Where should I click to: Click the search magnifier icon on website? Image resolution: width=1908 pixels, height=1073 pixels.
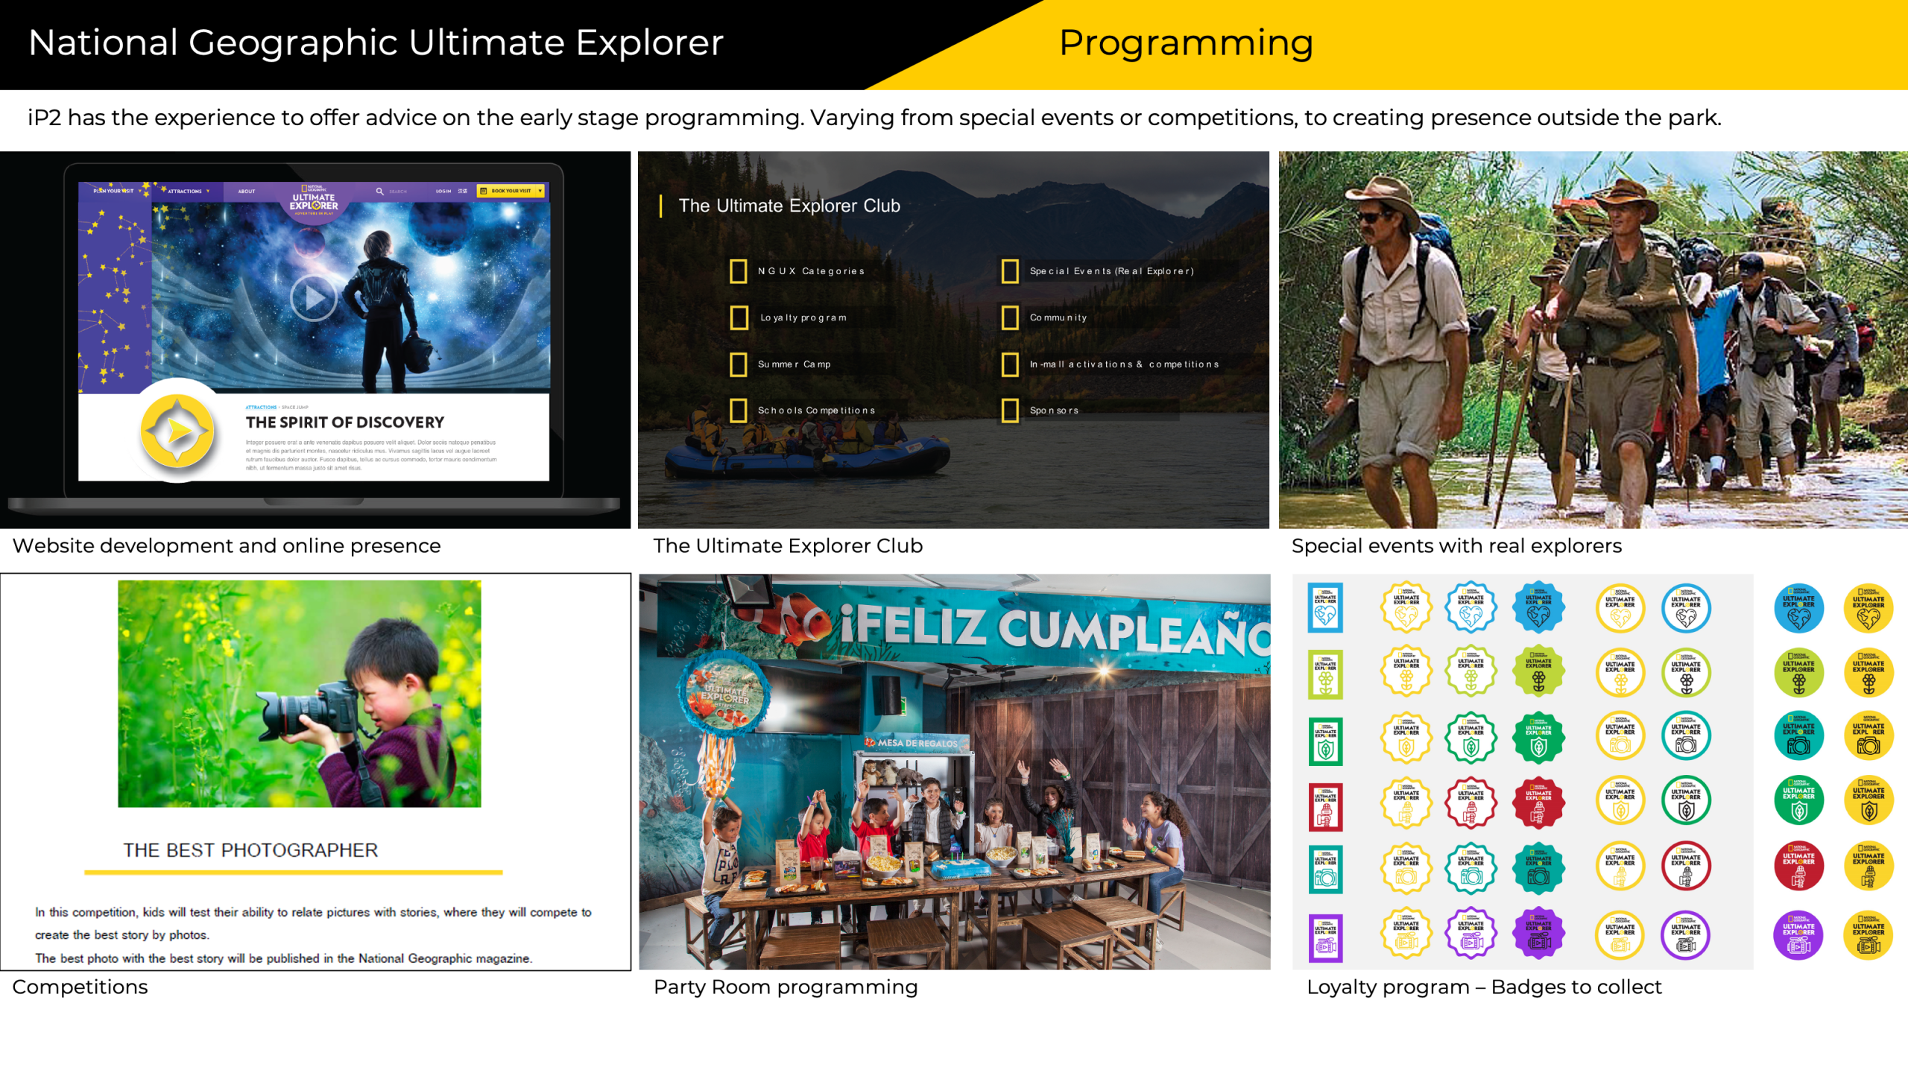coord(379,192)
